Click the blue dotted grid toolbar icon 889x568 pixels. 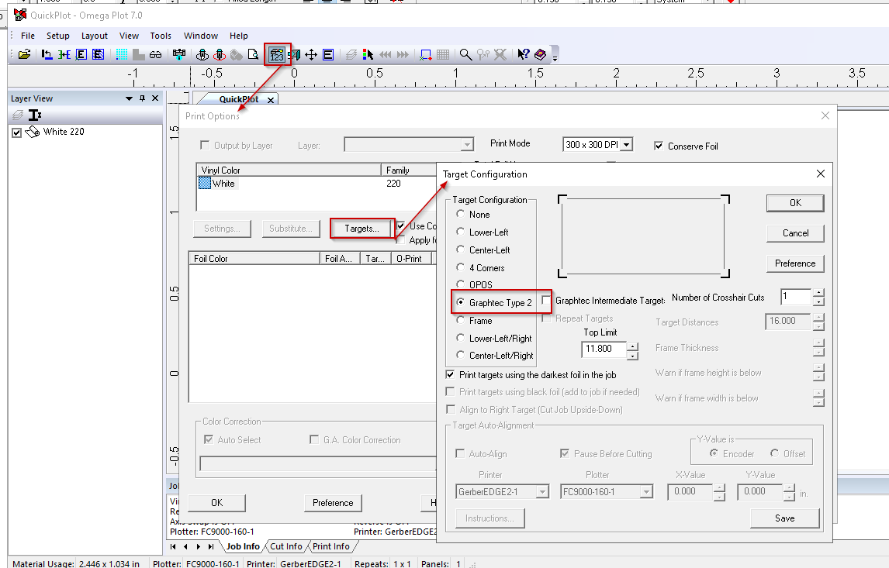point(121,54)
